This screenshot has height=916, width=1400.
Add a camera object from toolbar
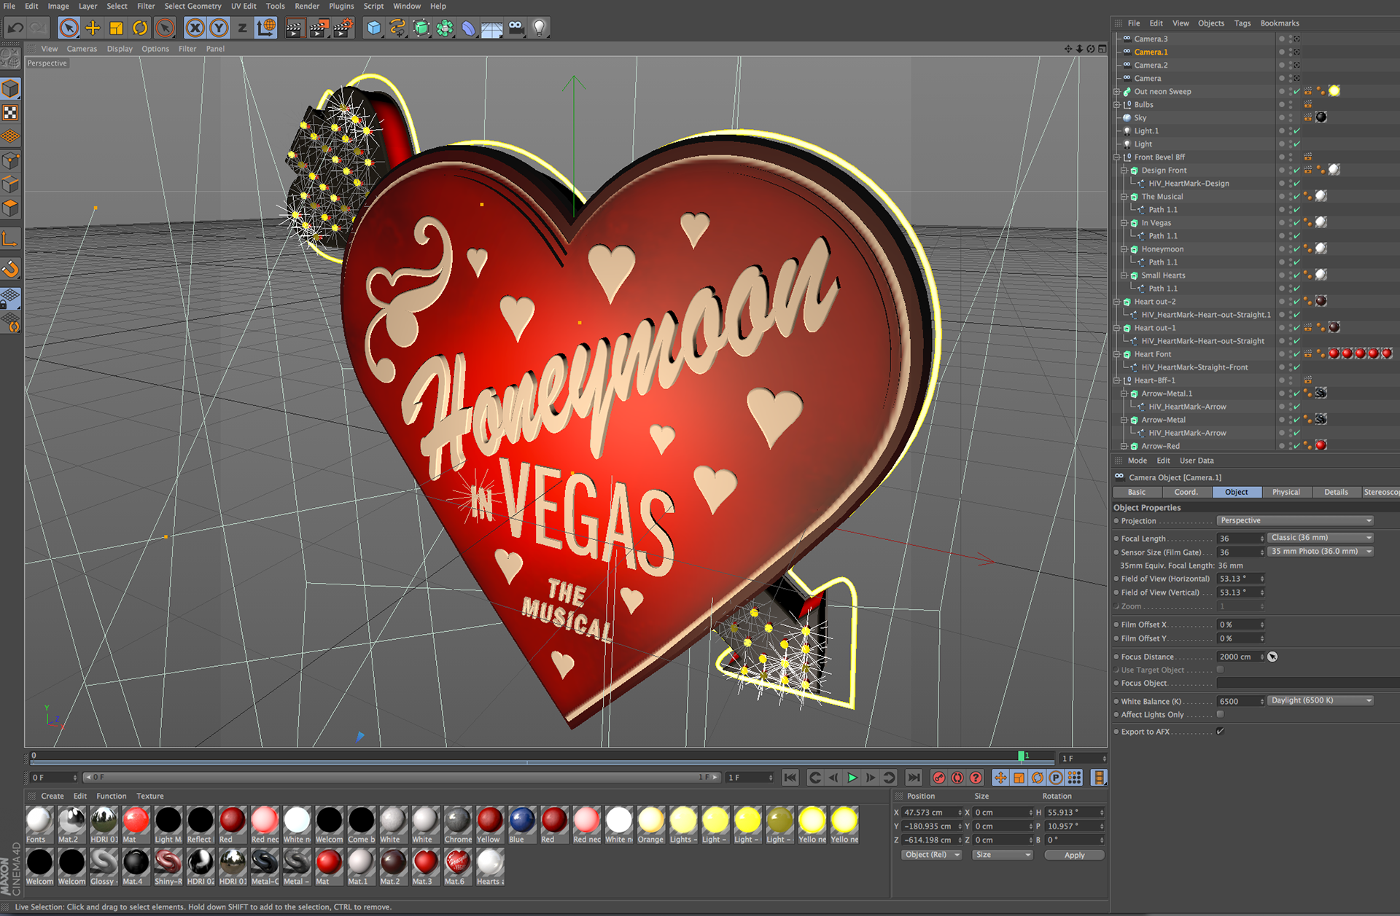516,28
